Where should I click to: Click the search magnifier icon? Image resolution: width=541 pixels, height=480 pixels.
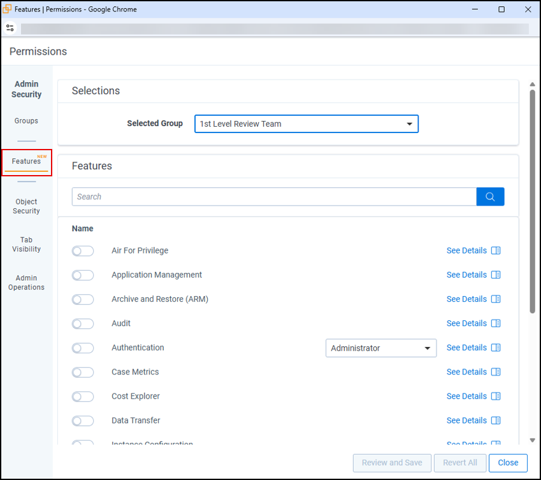pyautogui.click(x=490, y=196)
